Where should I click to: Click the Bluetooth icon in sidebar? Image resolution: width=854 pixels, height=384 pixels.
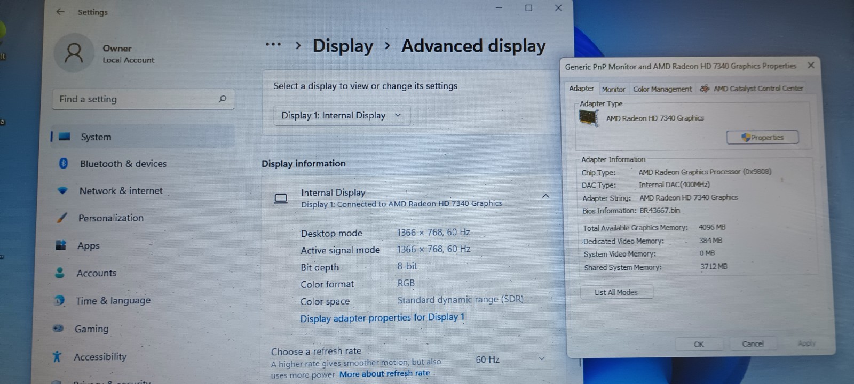(x=64, y=163)
